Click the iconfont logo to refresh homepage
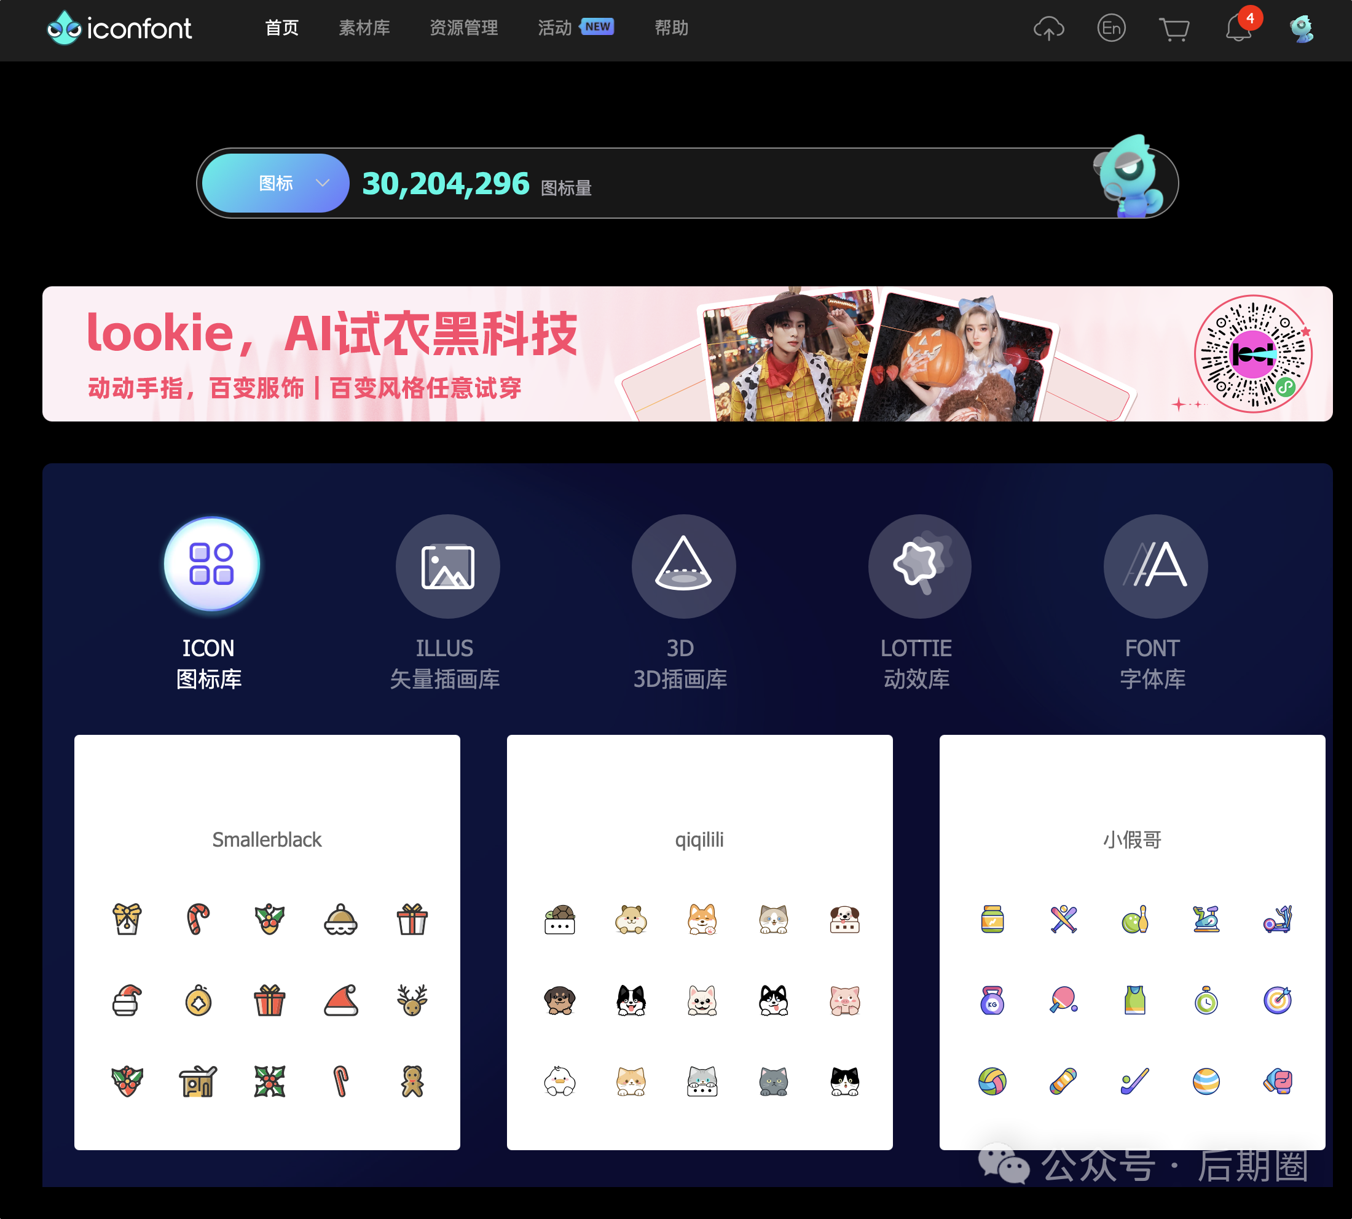Image resolution: width=1352 pixels, height=1219 pixels. [x=119, y=29]
